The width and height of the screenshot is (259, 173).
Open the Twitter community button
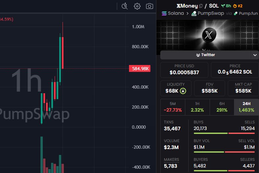(205, 55)
